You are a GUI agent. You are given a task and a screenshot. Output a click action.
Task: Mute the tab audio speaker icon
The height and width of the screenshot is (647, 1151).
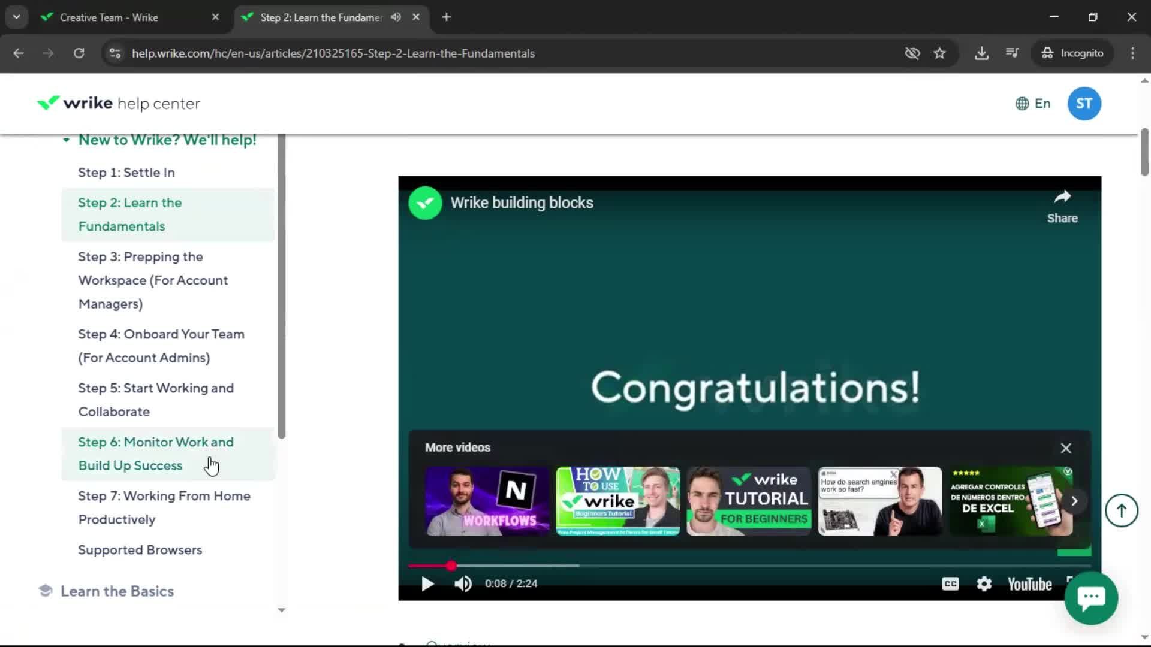coord(396,17)
